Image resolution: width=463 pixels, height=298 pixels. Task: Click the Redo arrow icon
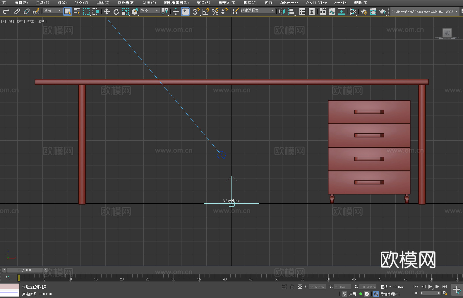pos(6,11)
